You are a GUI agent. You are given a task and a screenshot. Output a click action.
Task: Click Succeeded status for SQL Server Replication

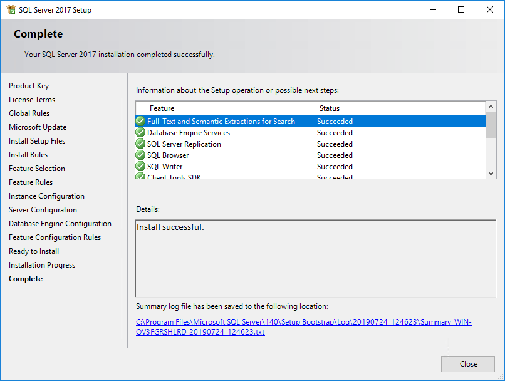pos(335,144)
